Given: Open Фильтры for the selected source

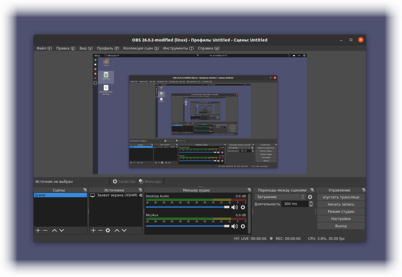Looking at the screenshot, I should [150, 181].
